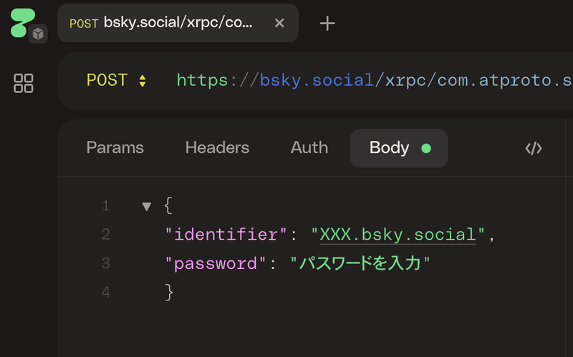The width and height of the screenshot is (573, 357).
Task: Open the collections grid icon in sidebar
Action: (x=24, y=83)
